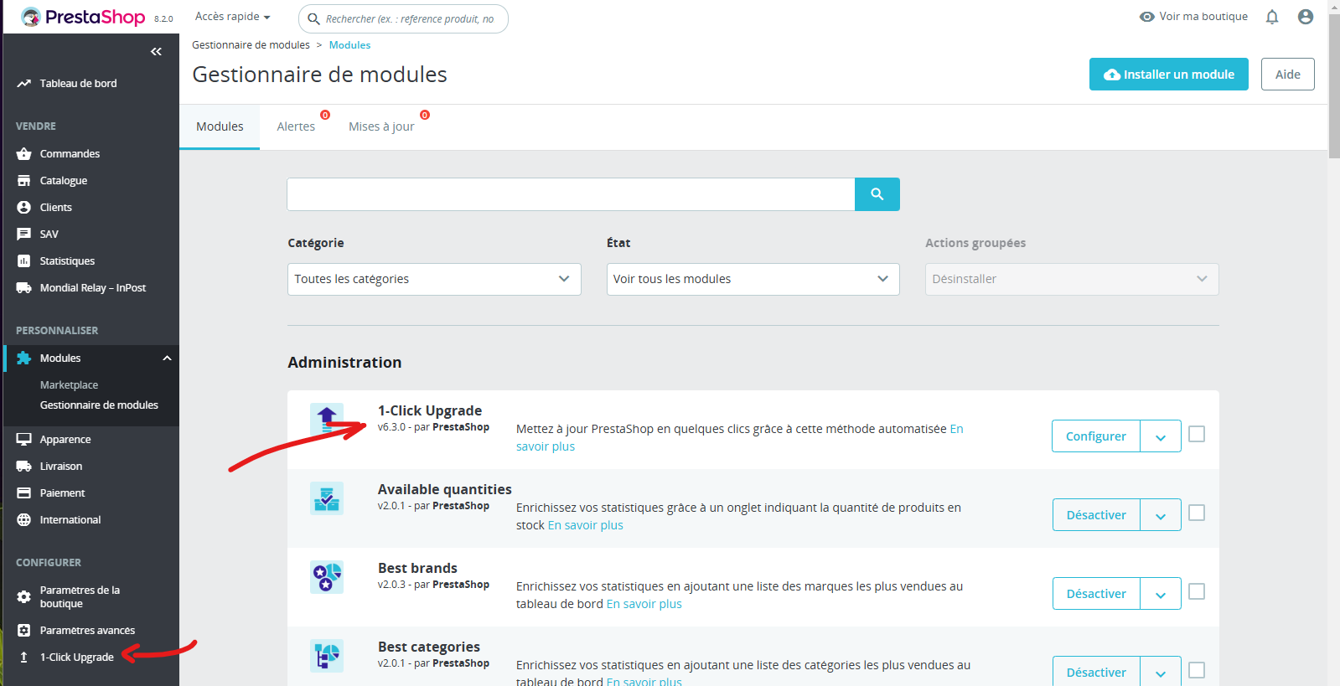
Task: Click the SAV chat icon
Action: (23, 234)
